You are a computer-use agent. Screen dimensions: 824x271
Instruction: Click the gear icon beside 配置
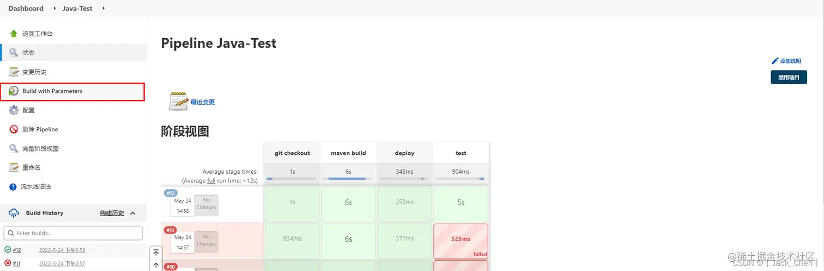[x=14, y=110]
